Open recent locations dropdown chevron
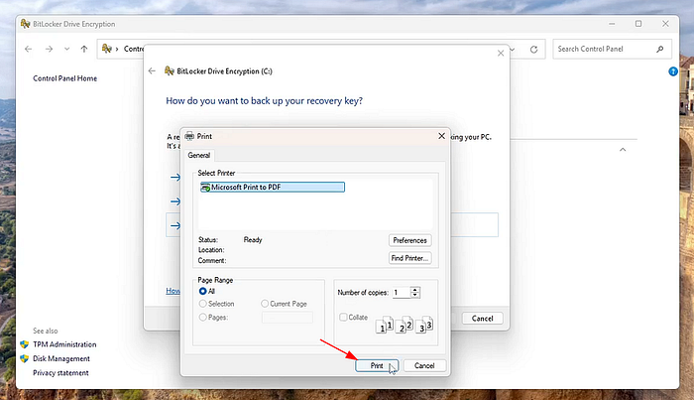This screenshot has height=400, width=694. (66, 50)
